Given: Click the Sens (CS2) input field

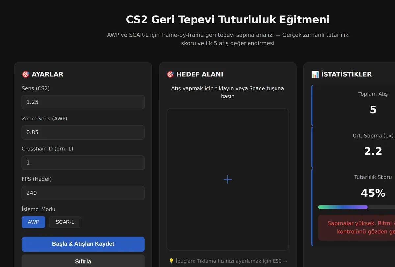Looking at the screenshot, I should click(x=83, y=102).
